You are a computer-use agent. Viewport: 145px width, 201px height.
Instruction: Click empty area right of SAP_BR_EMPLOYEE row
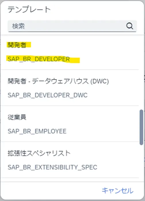[x=102, y=131]
